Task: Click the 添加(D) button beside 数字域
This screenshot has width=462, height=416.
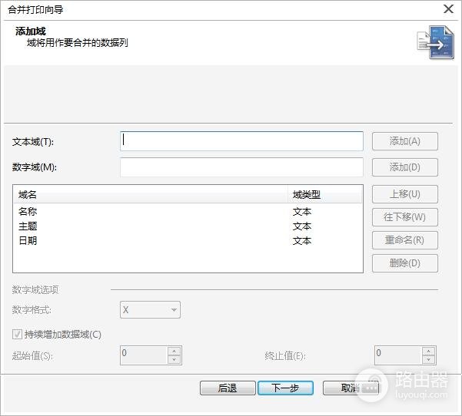Action: click(405, 167)
